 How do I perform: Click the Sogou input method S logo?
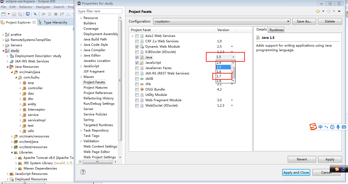(313, 127)
